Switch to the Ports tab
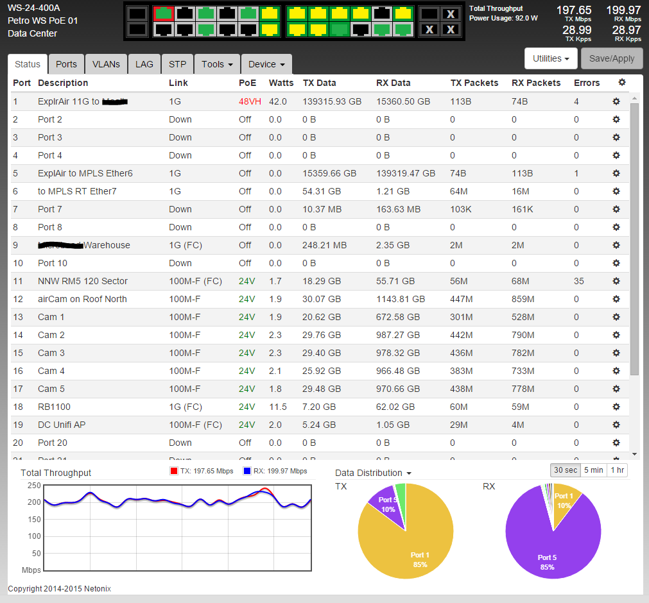 66,64
